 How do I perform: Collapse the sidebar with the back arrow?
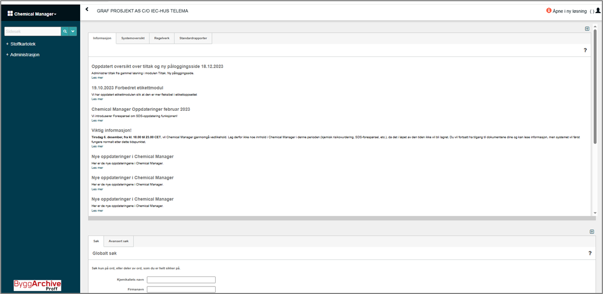[87, 10]
